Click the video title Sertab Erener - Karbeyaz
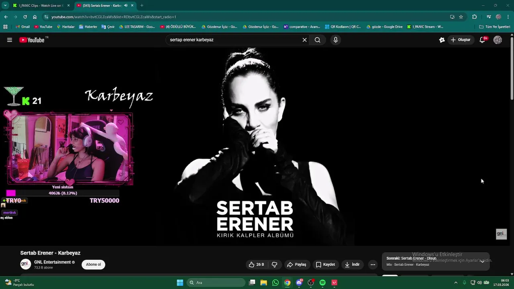The image size is (514, 289). pos(50,253)
